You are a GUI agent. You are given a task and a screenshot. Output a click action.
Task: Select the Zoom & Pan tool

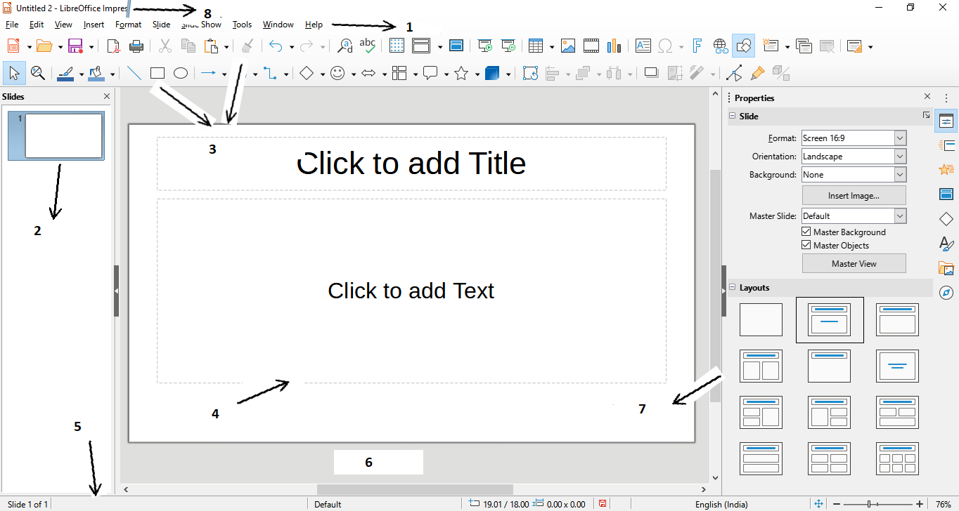click(38, 72)
